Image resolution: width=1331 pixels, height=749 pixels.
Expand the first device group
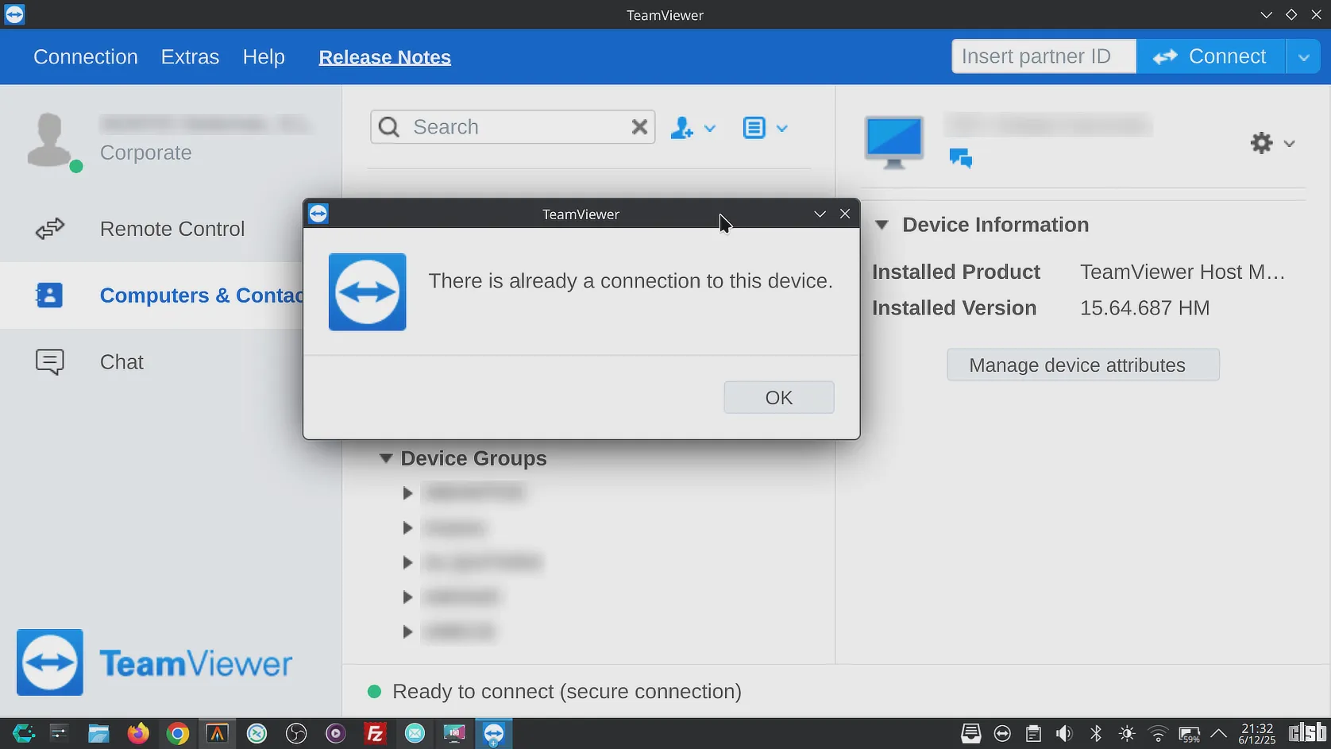coord(407,493)
